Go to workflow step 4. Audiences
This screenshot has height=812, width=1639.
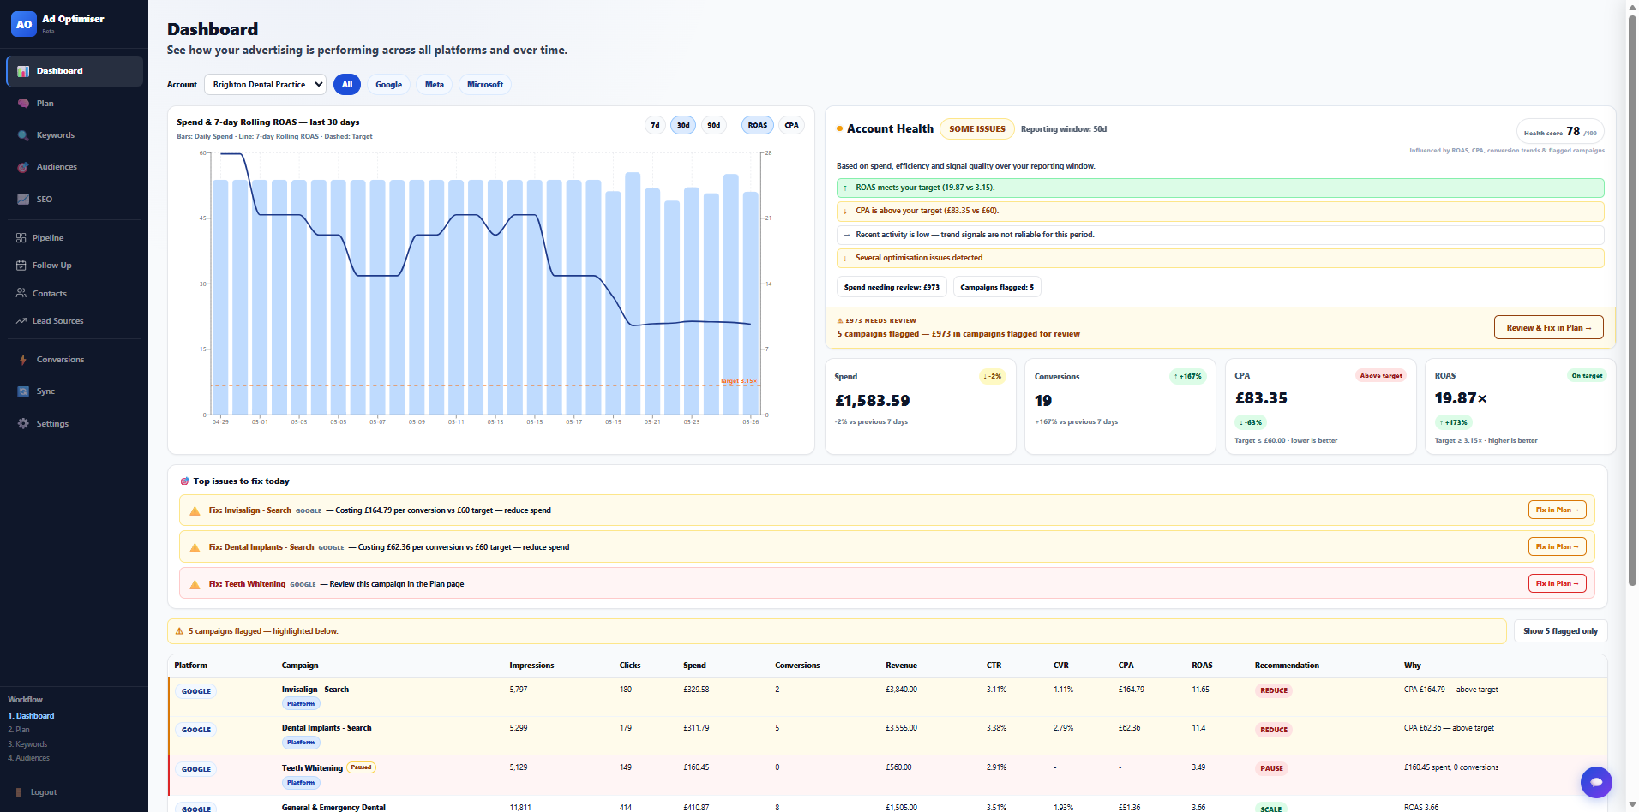28,758
